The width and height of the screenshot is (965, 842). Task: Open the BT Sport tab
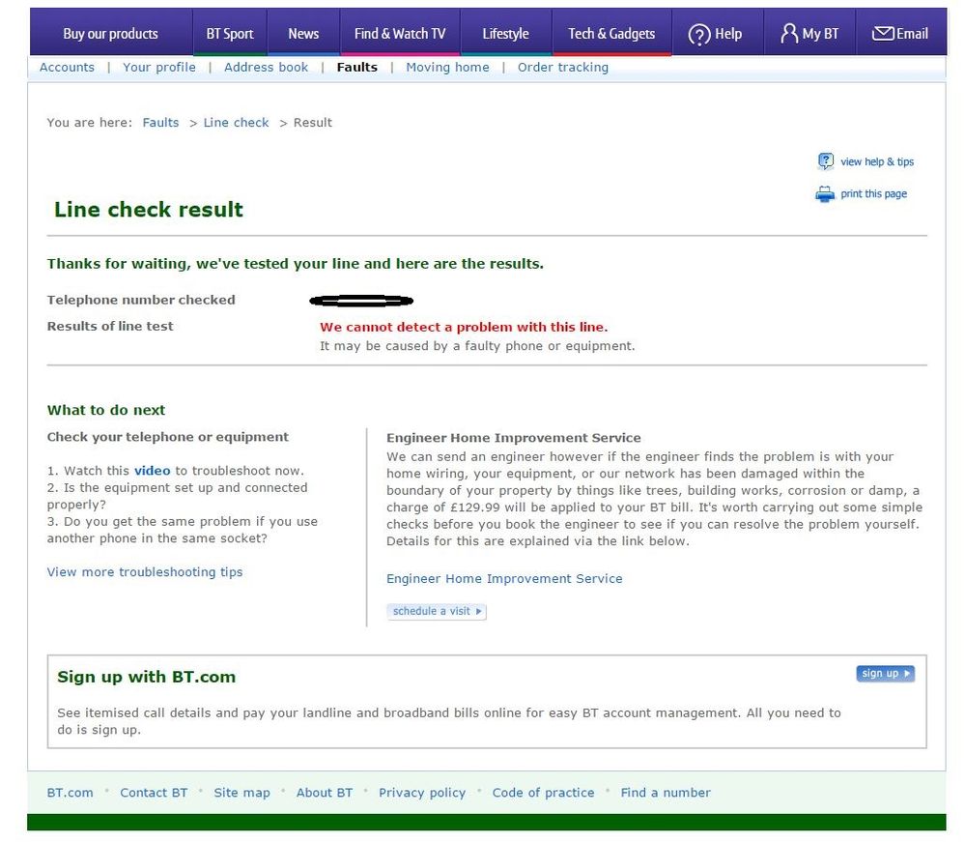[x=230, y=34]
